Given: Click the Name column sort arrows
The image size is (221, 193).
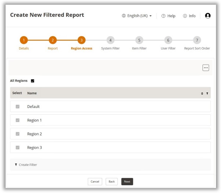Looking at the screenshot, I should tap(202, 93).
